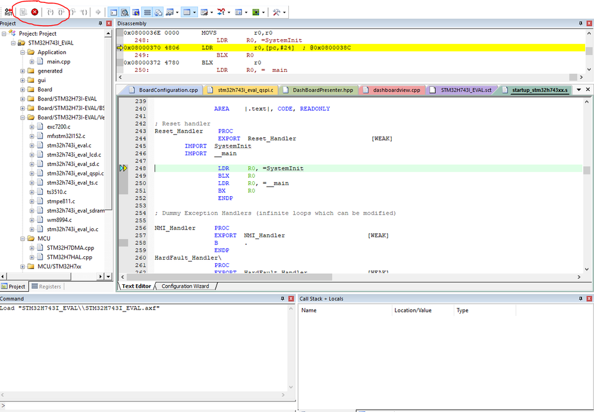594x412 pixels.
Task: Open the Serial Windows dropdown arrow
Action: tap(212, 12)
